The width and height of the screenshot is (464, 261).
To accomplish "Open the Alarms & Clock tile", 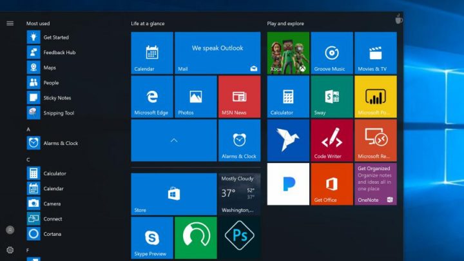I will pyautogui.click(x=239, y=140).
